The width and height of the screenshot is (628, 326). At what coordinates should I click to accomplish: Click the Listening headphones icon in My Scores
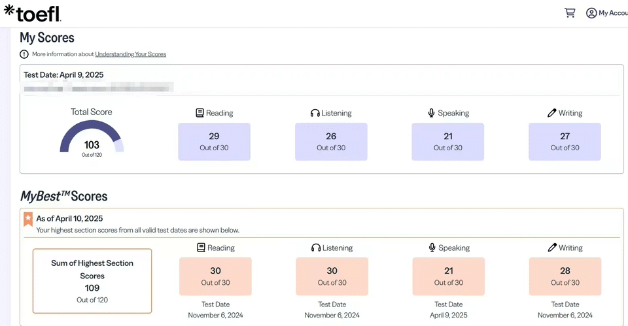pos(315,113)
